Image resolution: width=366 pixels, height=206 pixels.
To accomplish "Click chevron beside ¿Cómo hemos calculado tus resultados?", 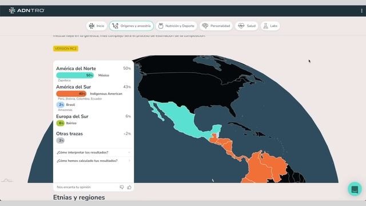I will tap(129, 161).
